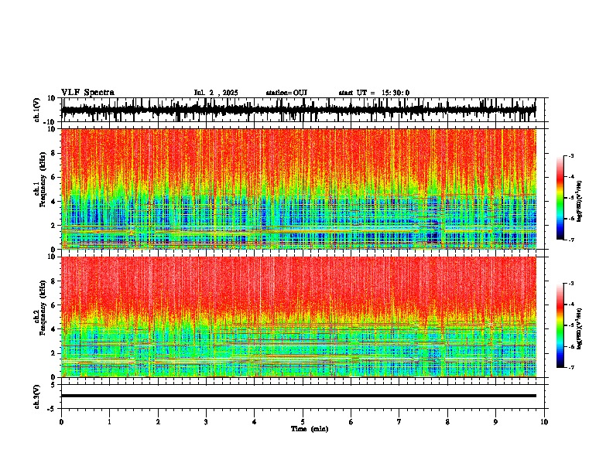The height and width of the screenshot is (473, 613).
Task: Click the ch.3(V) flat trace line
Action: (x=299, y=396)
